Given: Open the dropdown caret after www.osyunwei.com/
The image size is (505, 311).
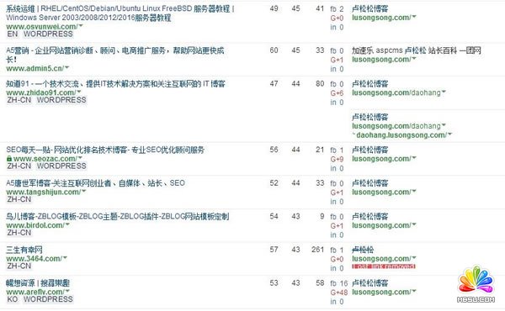Looking at the screenshot, I should [x=81, y=25].
